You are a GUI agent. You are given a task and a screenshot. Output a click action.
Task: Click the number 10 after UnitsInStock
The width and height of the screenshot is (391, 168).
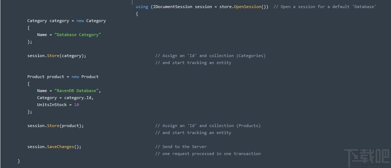coord(77,105)
